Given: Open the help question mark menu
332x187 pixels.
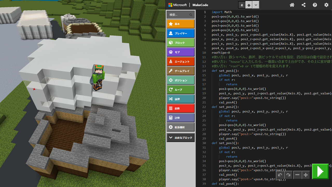Looking at the screenshot, I should point(315,5).
